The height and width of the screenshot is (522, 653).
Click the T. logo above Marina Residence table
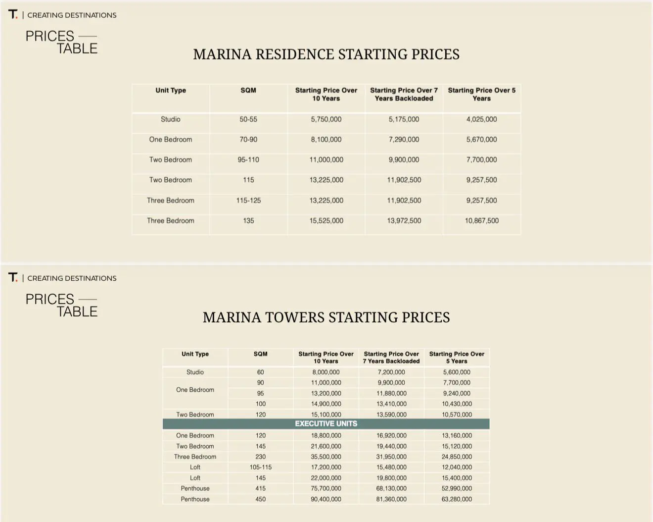[x=13, y=14]
